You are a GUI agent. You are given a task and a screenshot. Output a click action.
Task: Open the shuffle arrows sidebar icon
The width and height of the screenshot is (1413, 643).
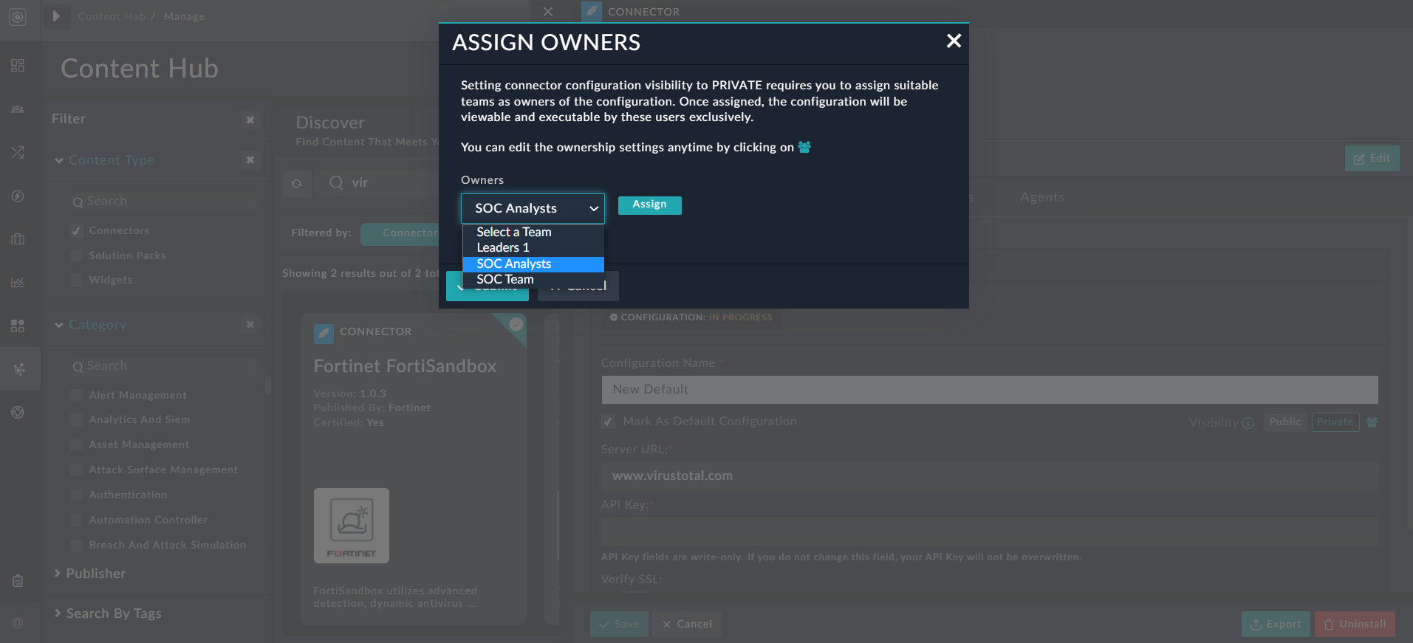coord(18,153)
